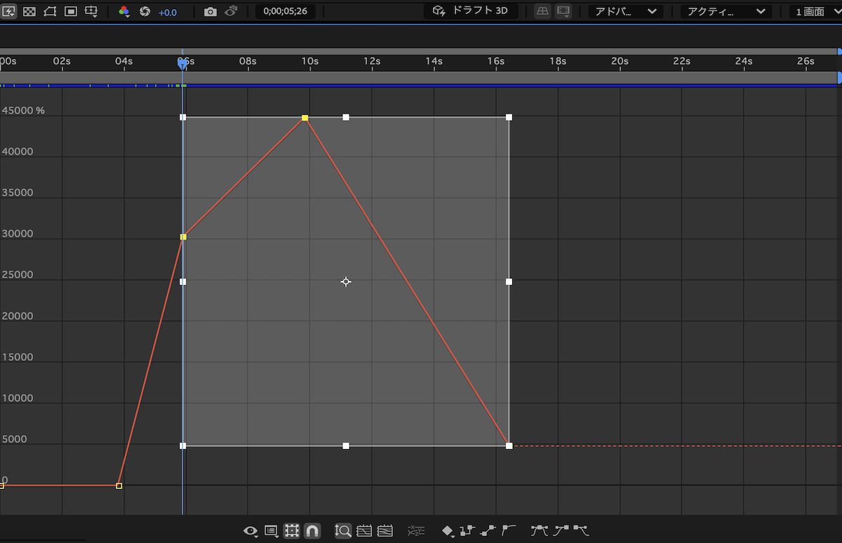Toggle auto-zoom graph height icon
This screenshot has width=842, height=543.
(x=342, y=531)
